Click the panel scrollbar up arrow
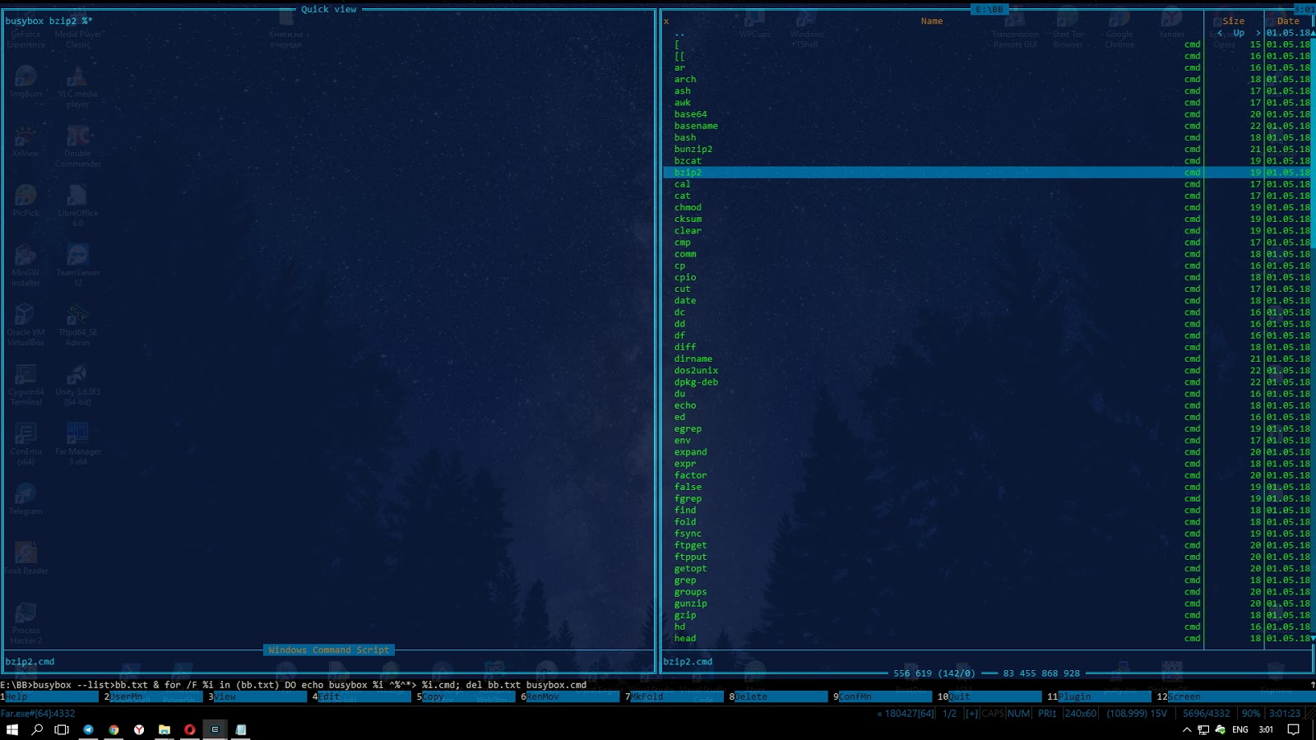 [x=1313, y=33]
